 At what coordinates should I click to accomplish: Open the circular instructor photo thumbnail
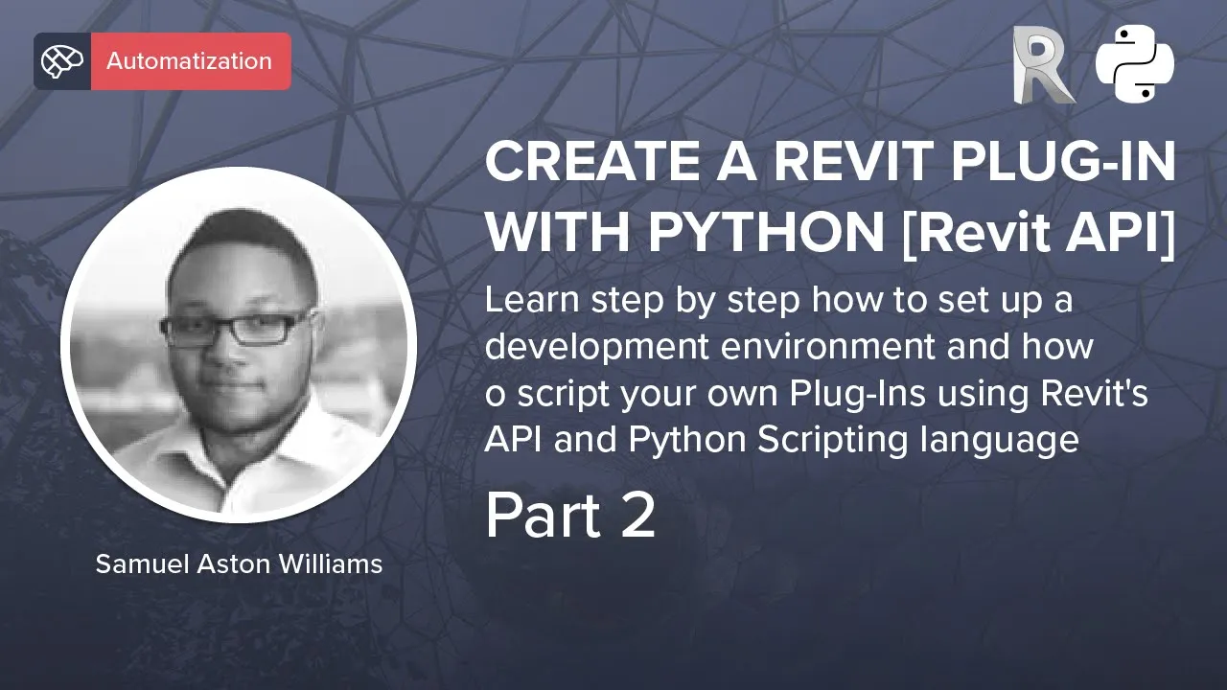[x=239, y=345]
